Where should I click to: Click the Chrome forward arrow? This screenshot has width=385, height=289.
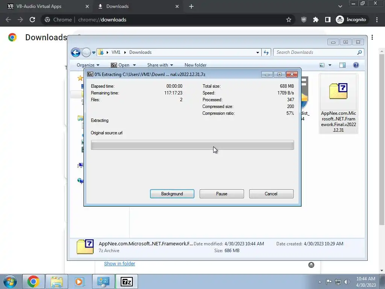tap(20, 20)
